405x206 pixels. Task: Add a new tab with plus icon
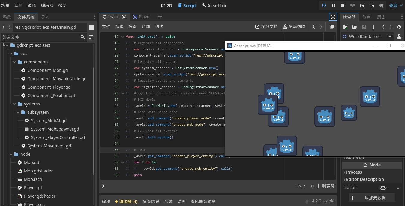tap(160, 17)
